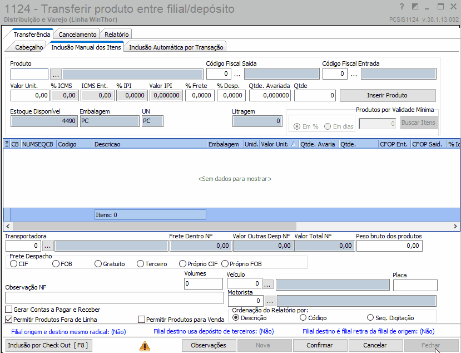The image size is (461, 353).
Task: Click the Motorista code field
Action: tap(246, 301)
